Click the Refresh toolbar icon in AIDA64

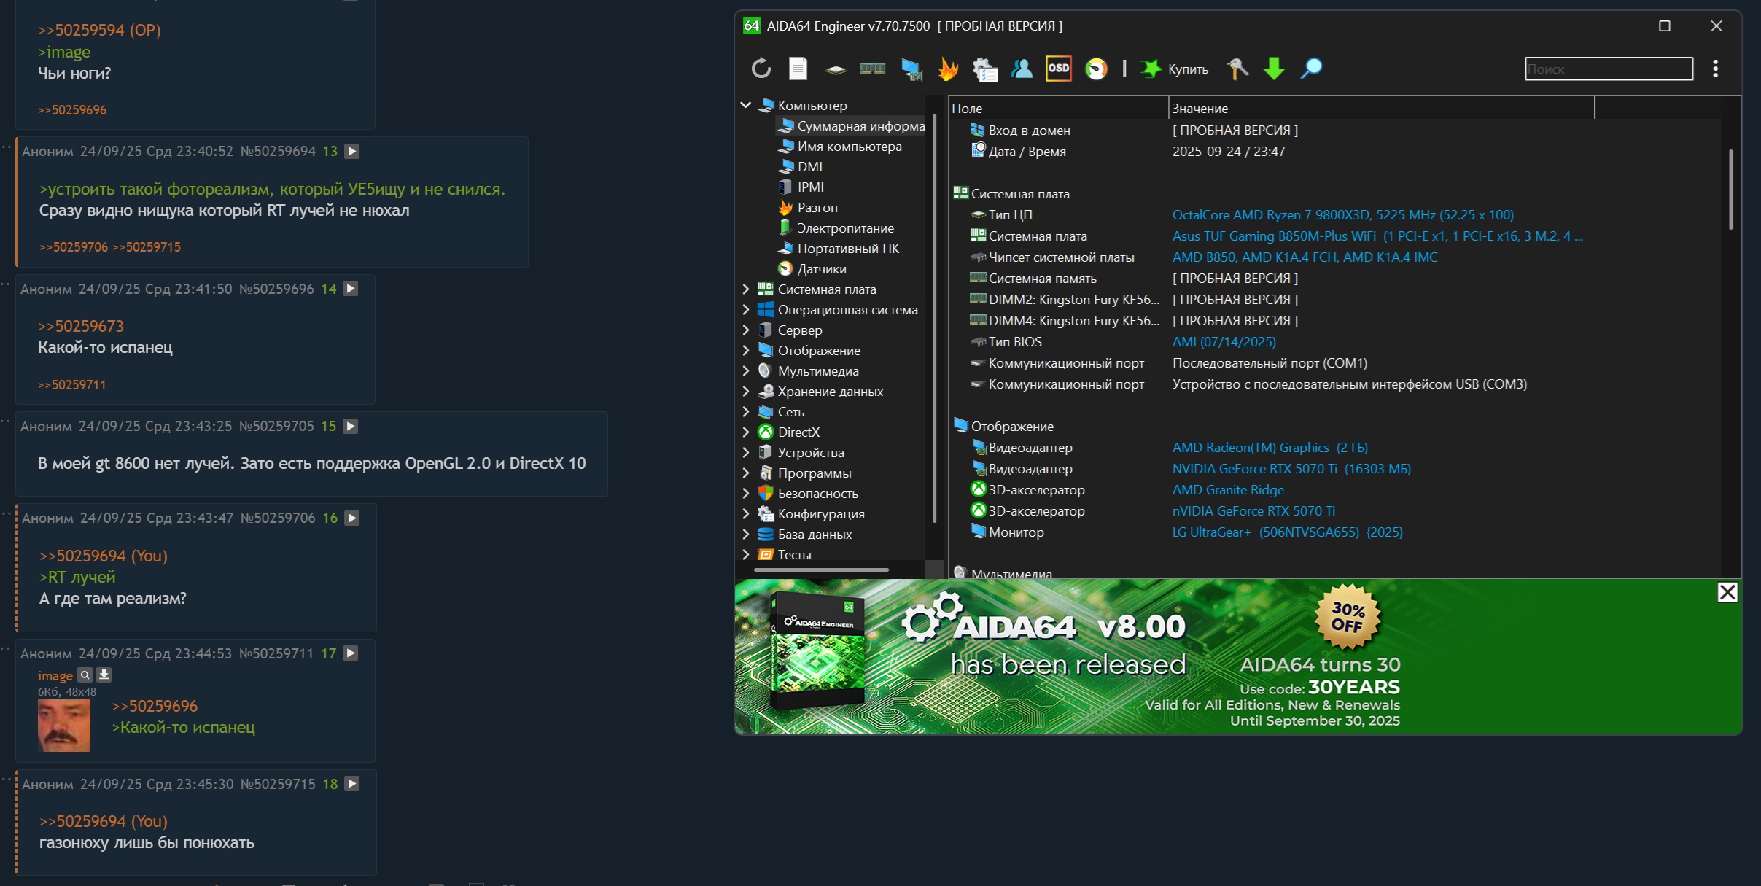761,69
